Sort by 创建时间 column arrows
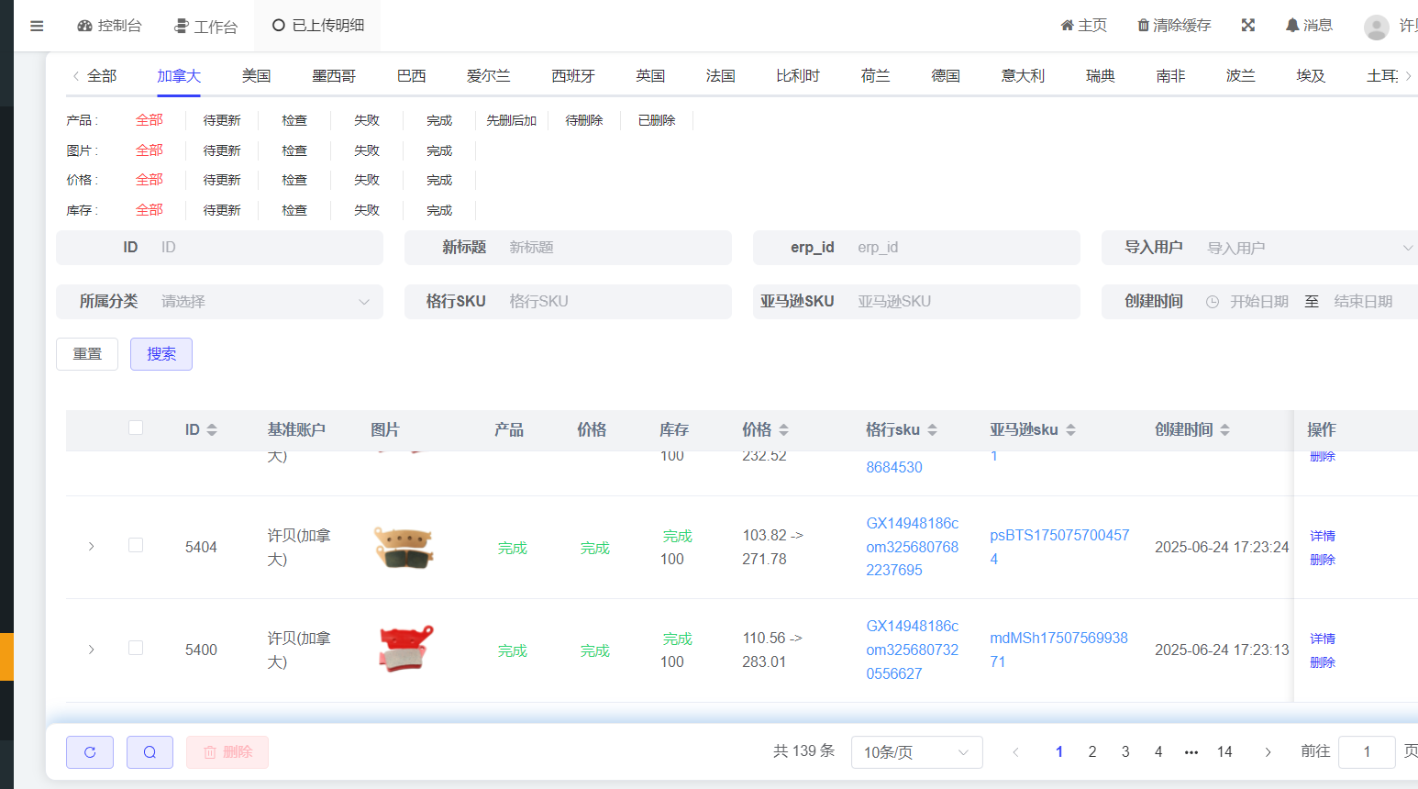The image size is (1418, 789). point(1224,430)
